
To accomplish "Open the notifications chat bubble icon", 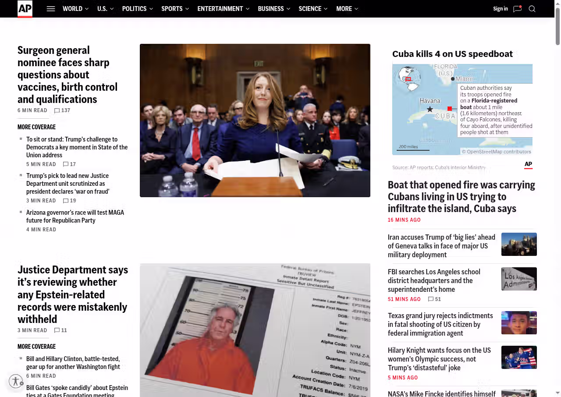I will pos(517,9).
